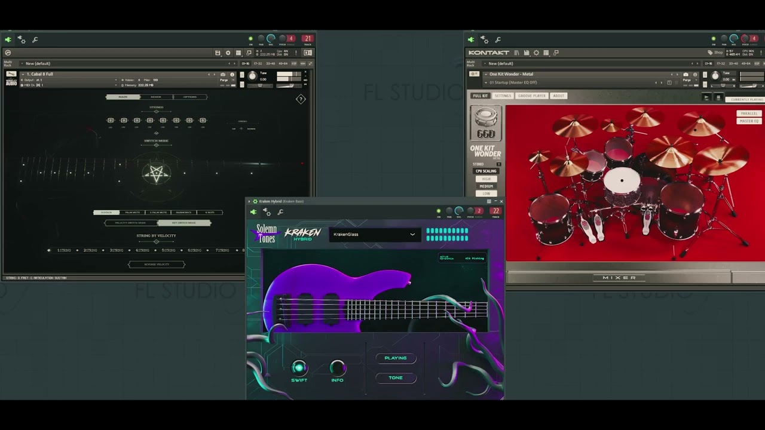This screenshot has width=765, height=430.
Task: Open GROOVE PLAYER tab in One Kit Wonder
Action: 531,96
